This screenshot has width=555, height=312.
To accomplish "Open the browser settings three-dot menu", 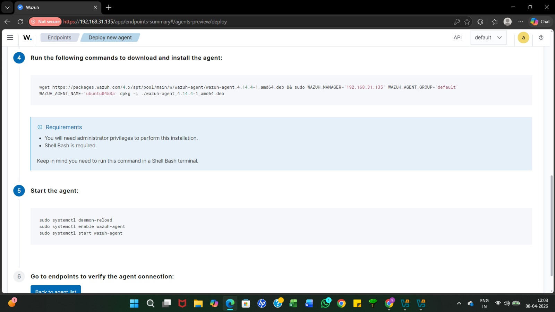I will point(521,21).
